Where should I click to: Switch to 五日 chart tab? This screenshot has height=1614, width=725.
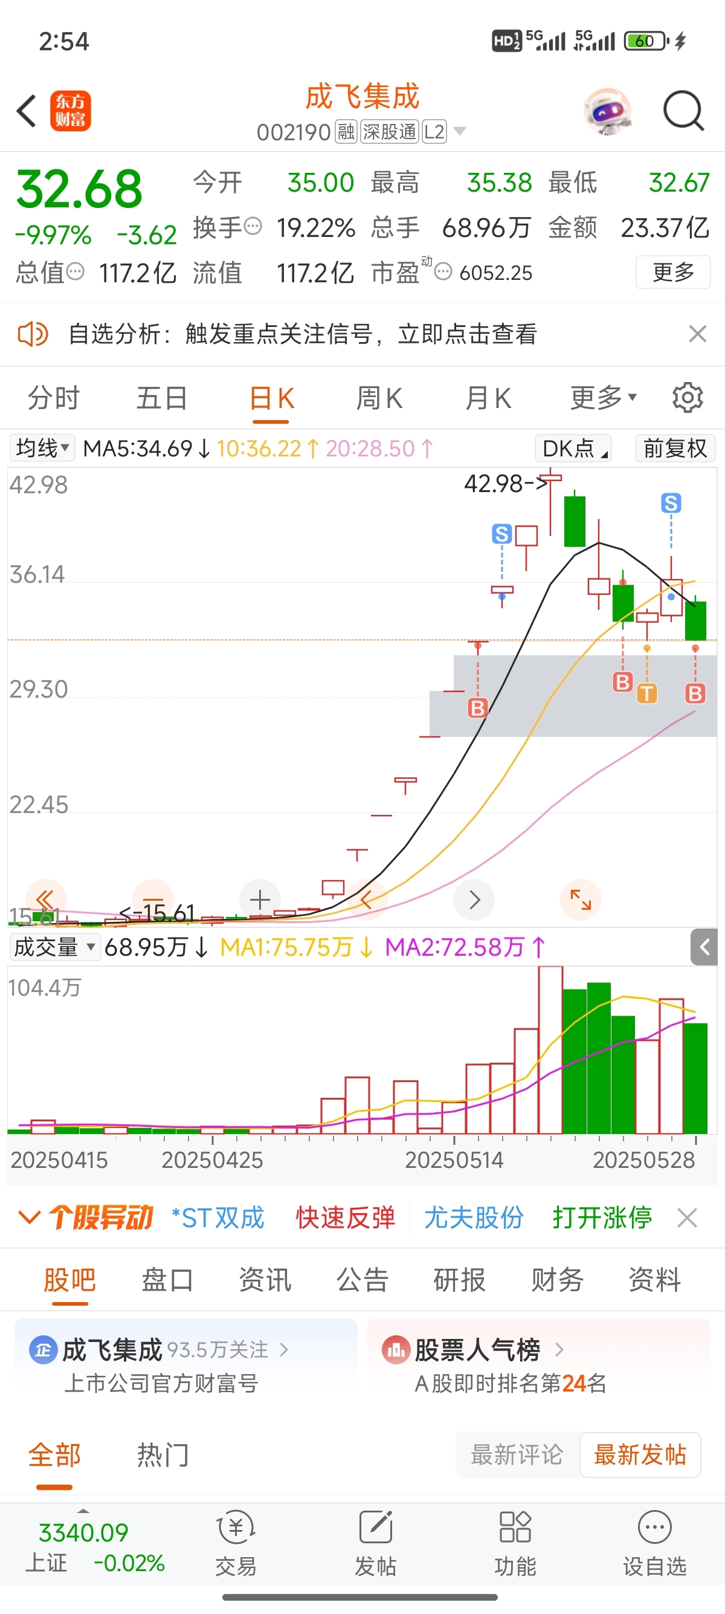[162, 398]
